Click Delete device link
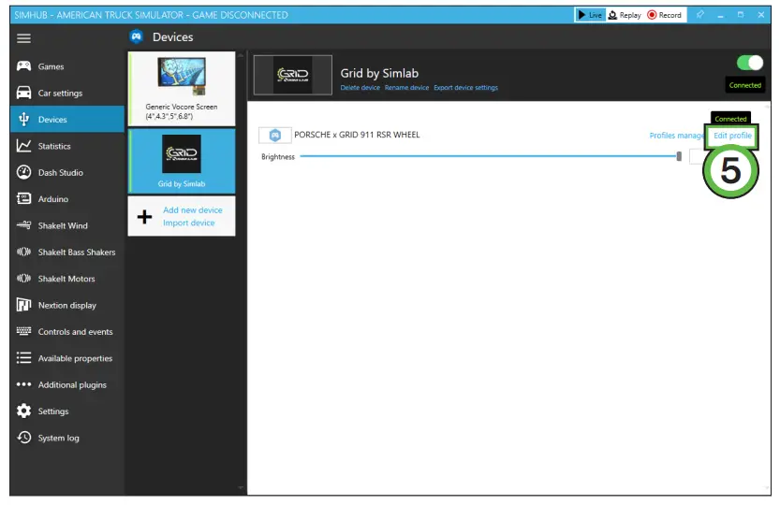Viewport: 780px width, 505px height. point(361,88)
